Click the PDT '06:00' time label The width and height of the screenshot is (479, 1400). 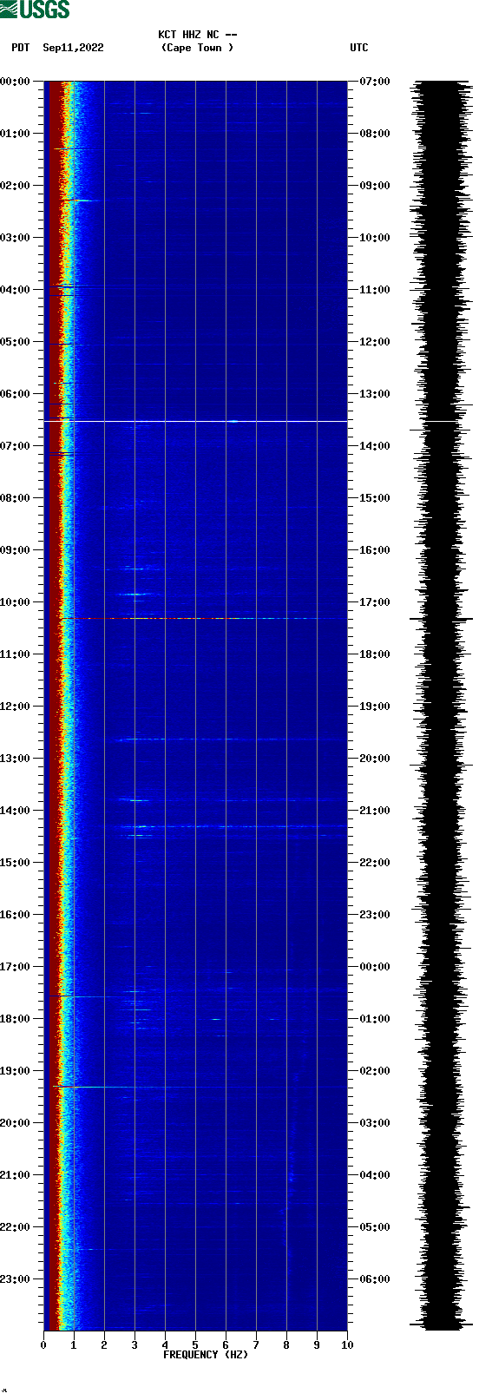click(x=16, y=394)
